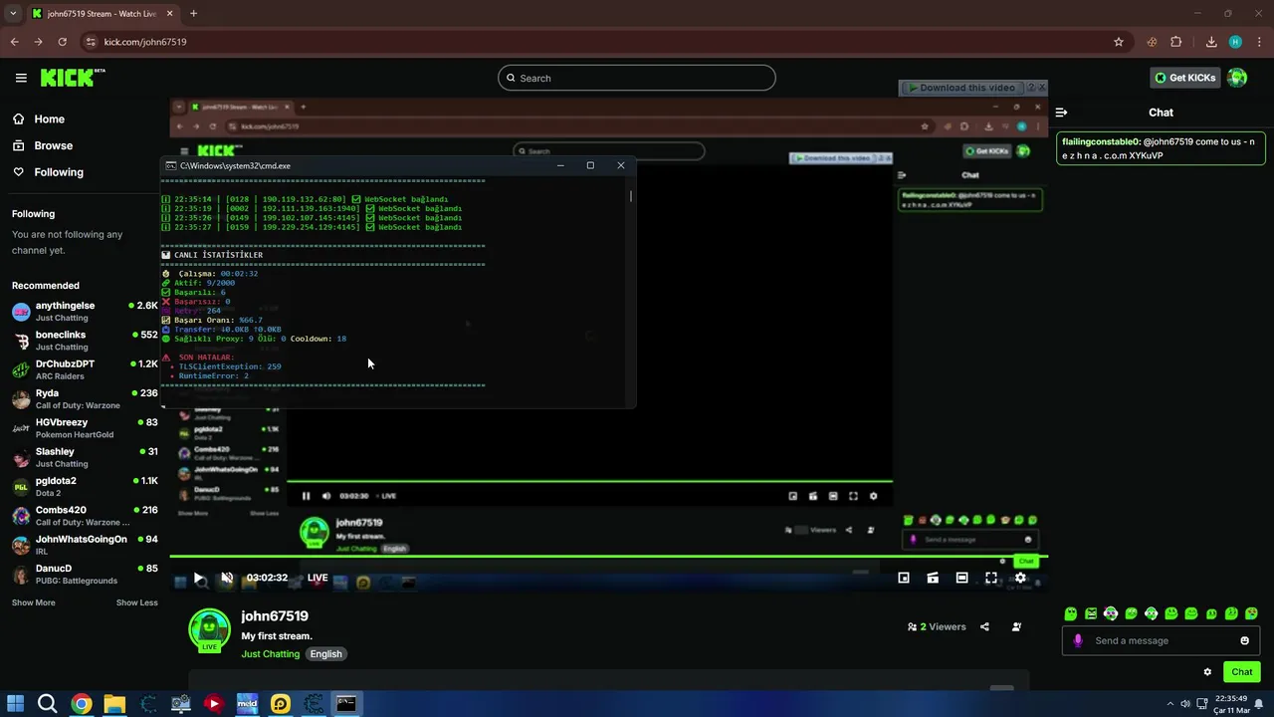This screenshot has width=1274, height=717.
Task: Open download overlay help question mark
Action: (x=1030, y=88)
